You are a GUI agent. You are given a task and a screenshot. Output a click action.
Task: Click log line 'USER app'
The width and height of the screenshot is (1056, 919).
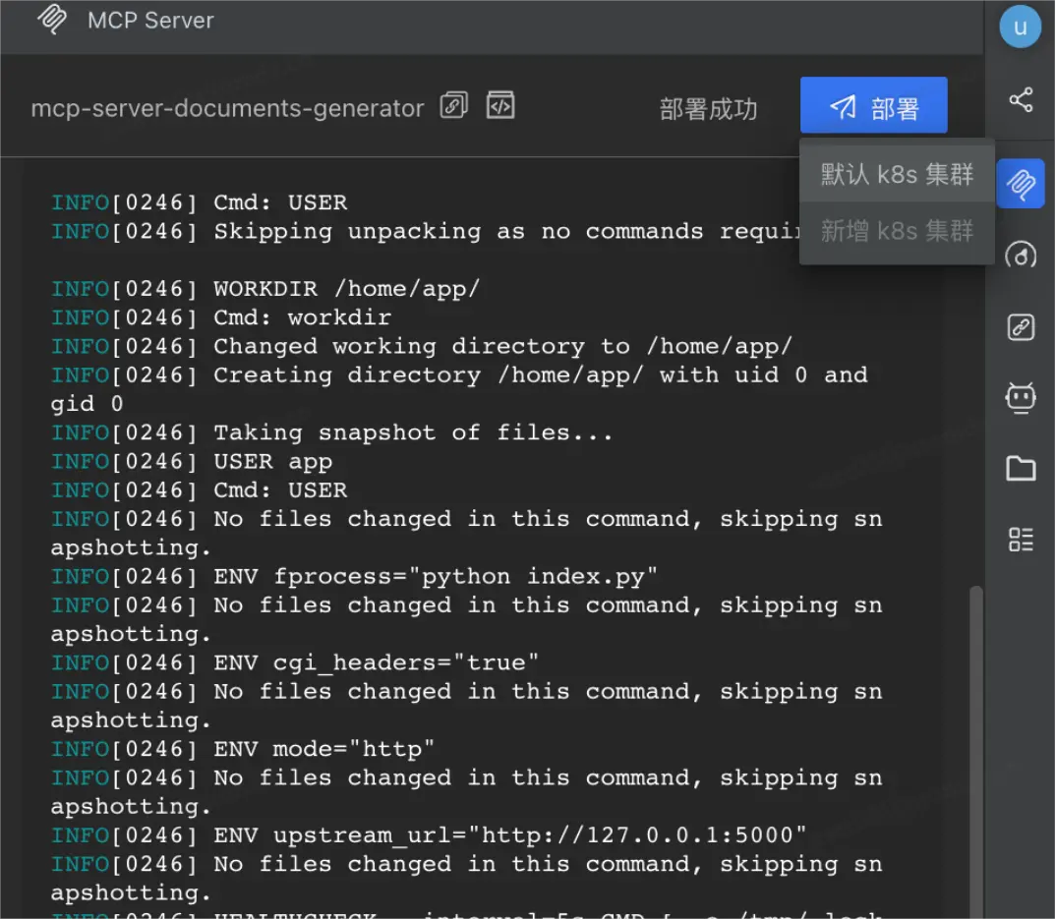(x=192, y=462)
